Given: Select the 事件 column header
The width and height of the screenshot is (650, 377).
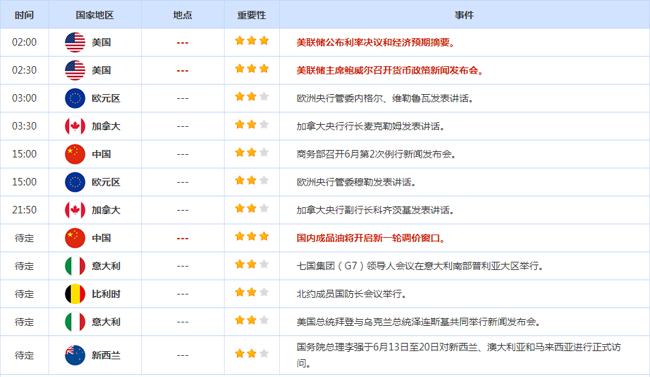Looking at the screenshot, I should coord(464,14).
